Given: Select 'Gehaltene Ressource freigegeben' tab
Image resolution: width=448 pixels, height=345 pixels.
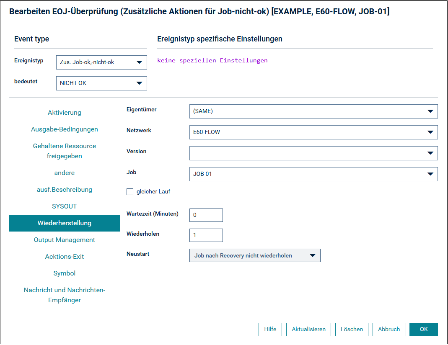Looking at the screenshot, I should [x=65, y=151].
